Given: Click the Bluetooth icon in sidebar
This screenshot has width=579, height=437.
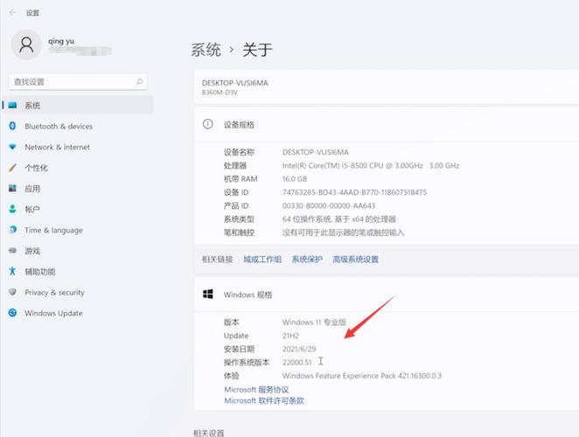Looking at the screenshot, I should pos(12,126).
